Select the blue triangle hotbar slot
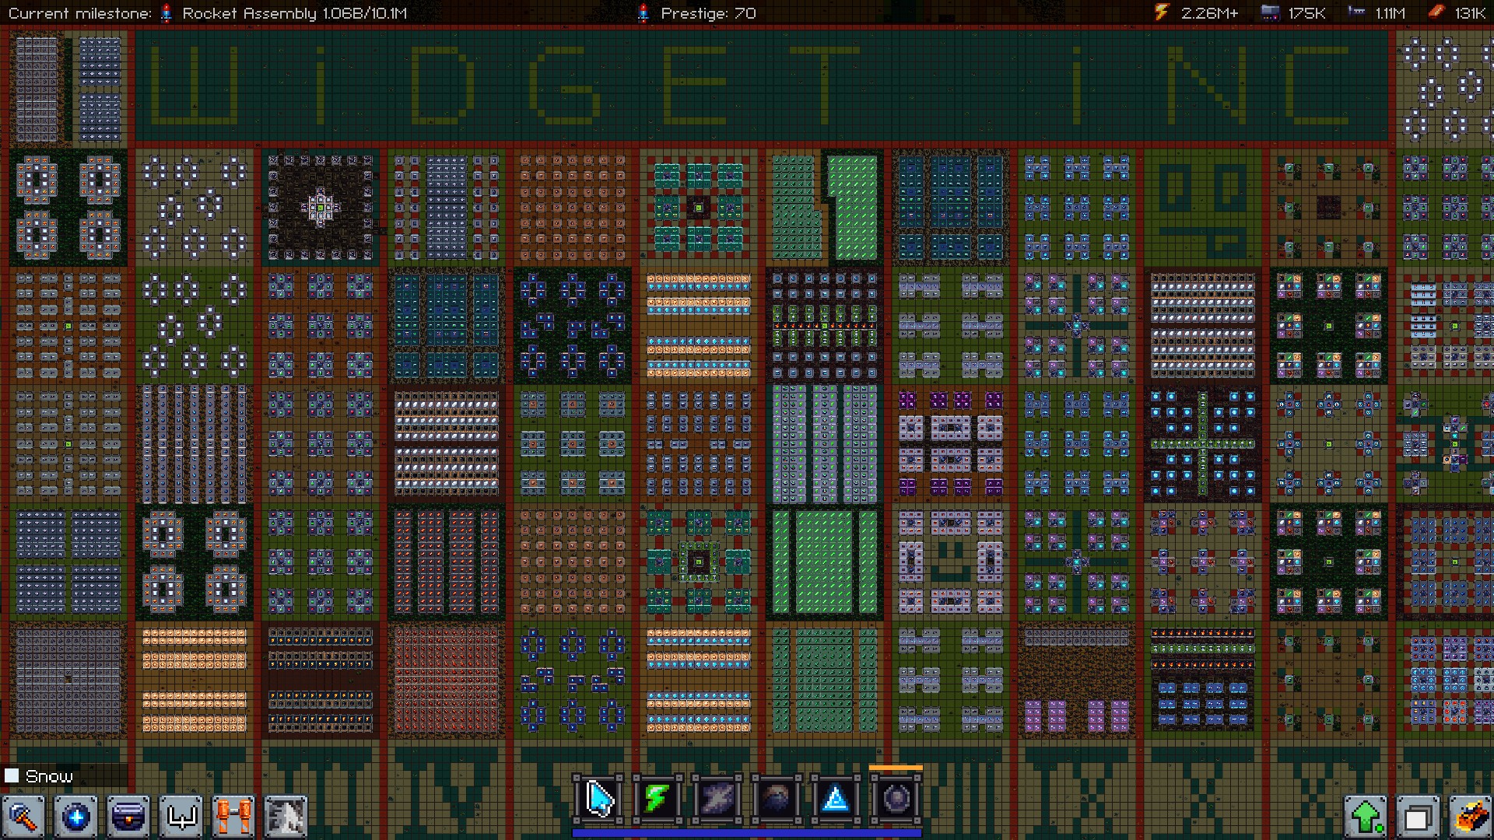The height and width of the screenshot is (840, 1494). click(836, 799)
